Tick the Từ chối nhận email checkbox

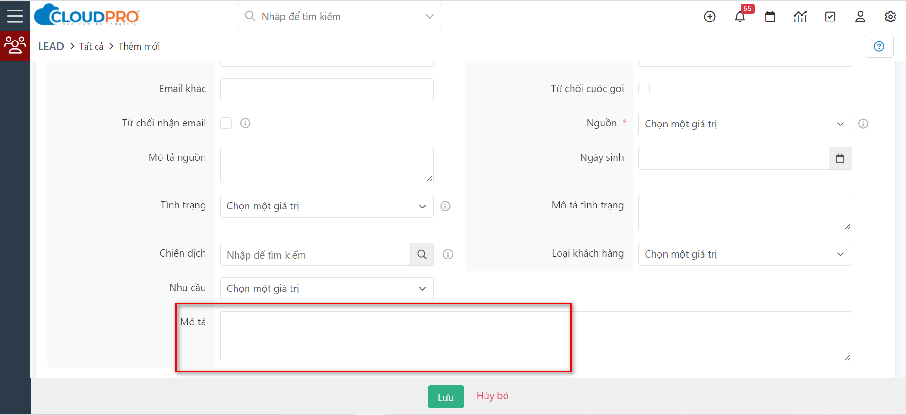[226, 123]
